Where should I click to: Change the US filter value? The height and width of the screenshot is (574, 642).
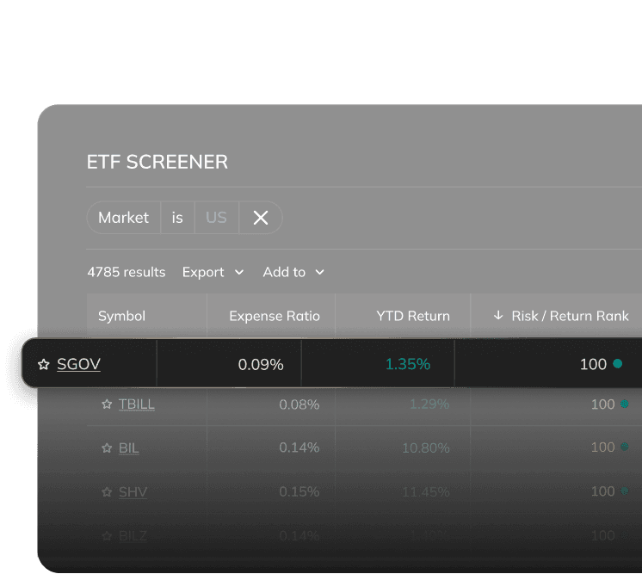[x=216, y=218]
